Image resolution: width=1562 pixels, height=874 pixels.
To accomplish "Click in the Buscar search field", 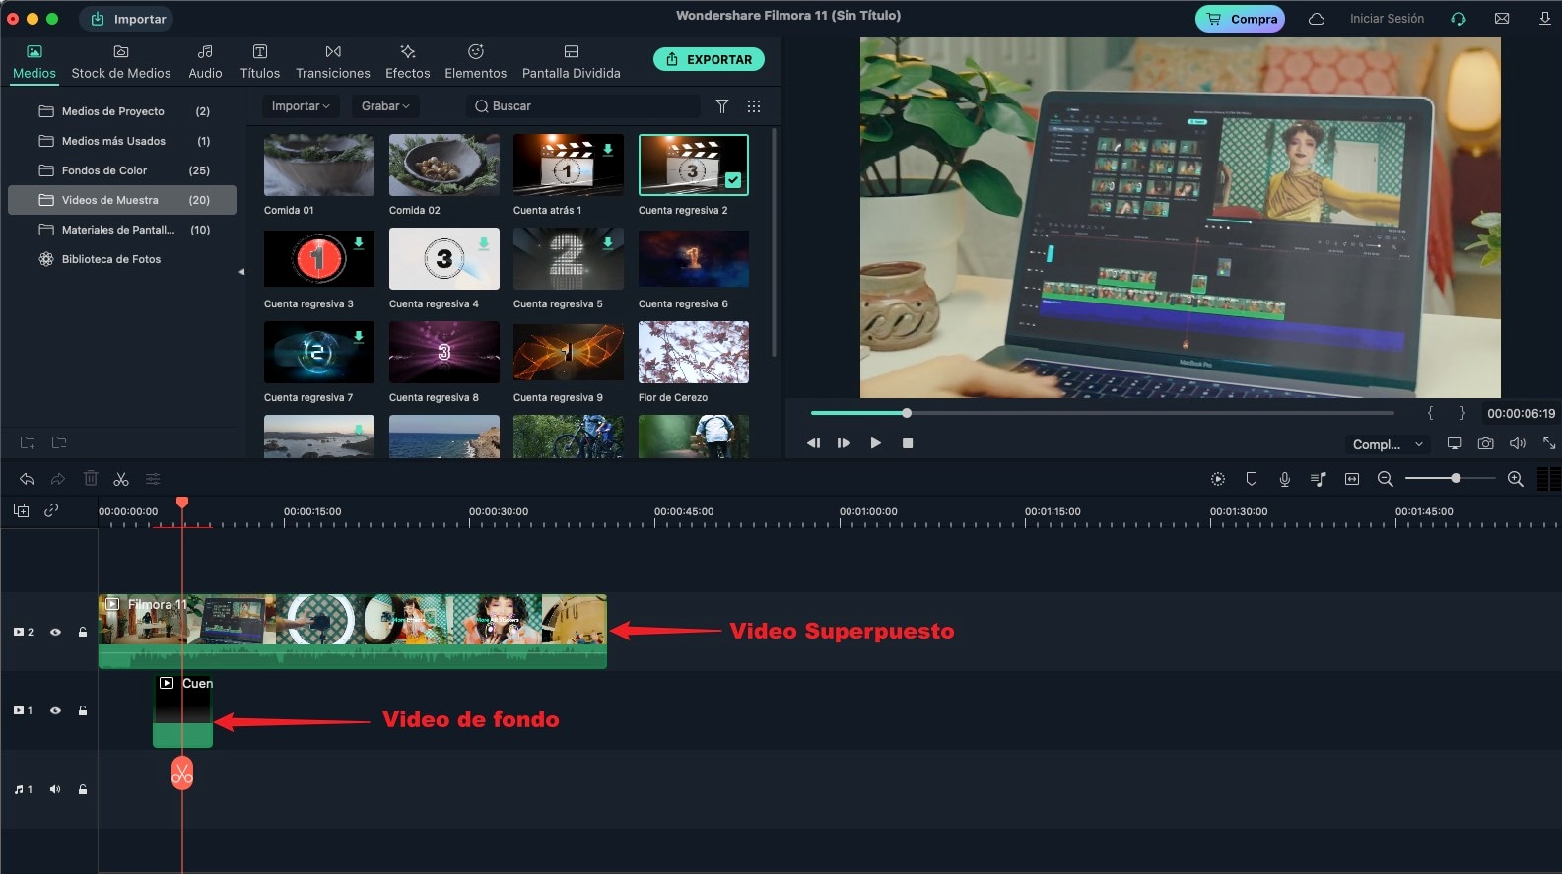I will [x=583, y=106].
